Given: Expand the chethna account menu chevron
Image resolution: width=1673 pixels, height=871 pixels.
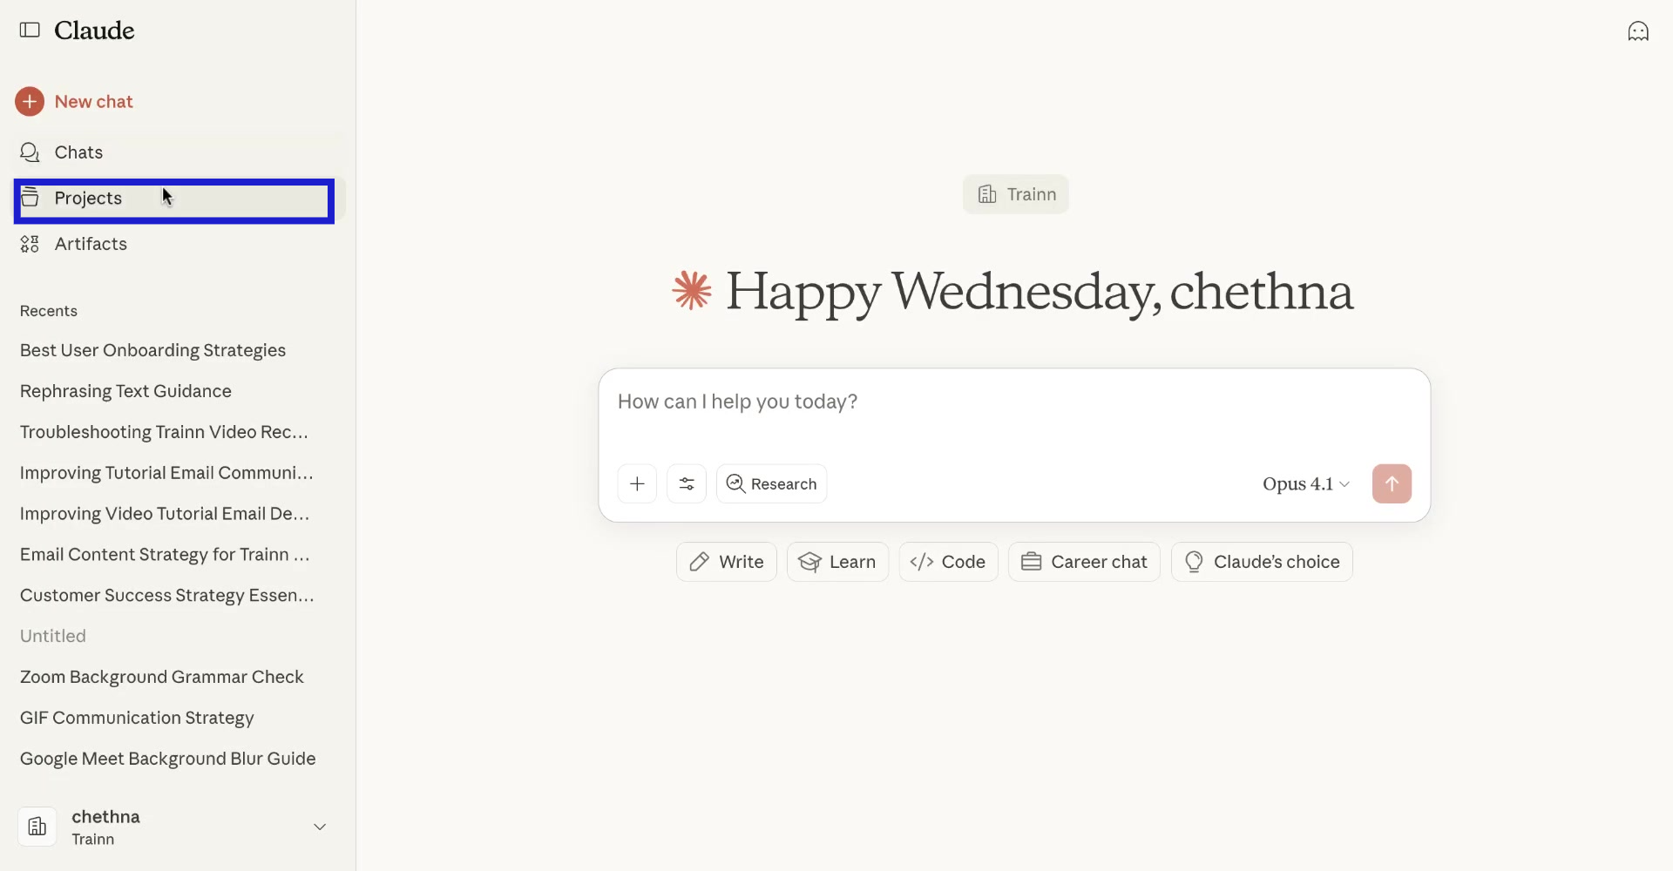Looking at the screenshot, I should (x=320, y=827).
